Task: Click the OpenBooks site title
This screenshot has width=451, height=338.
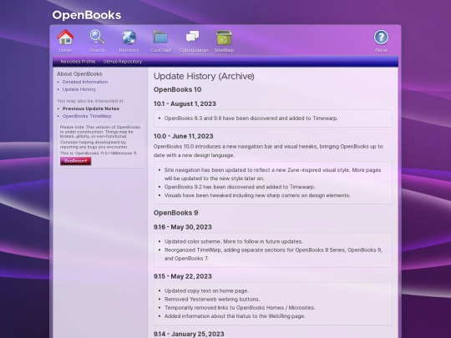Action: pos(87,15)
